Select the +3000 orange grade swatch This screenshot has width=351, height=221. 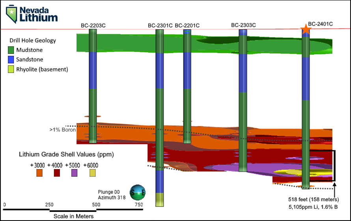click(x=39, y=173)
